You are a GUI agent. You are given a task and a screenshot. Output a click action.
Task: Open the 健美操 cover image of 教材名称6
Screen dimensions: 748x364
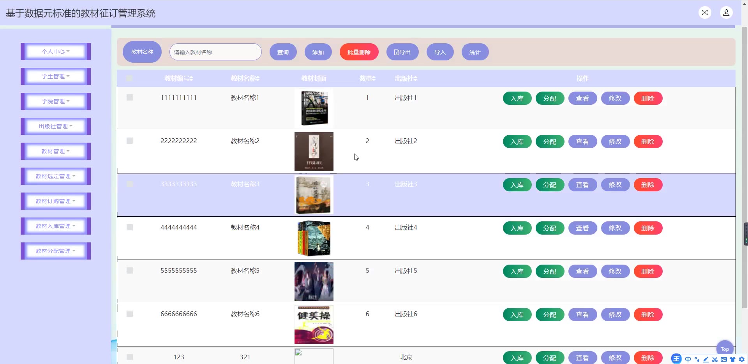[x=314, y=325]
